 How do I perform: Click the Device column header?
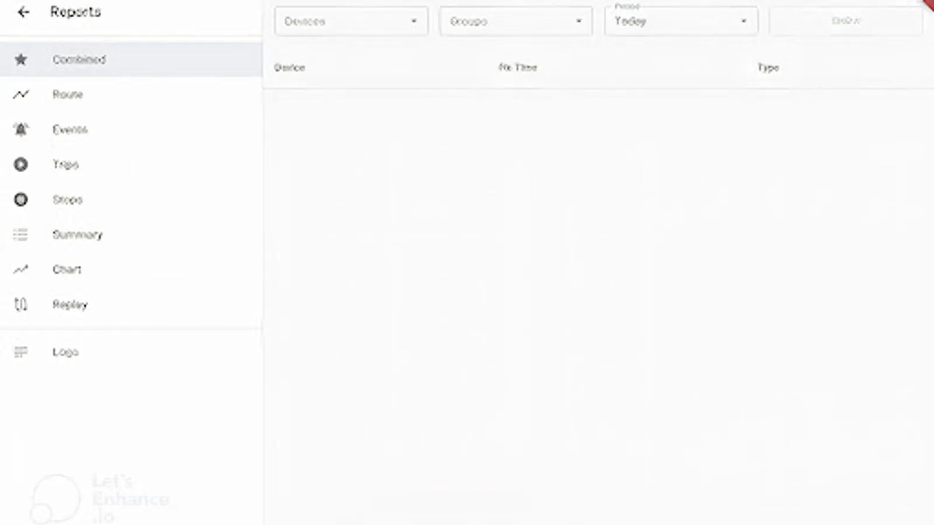point(289,67)
